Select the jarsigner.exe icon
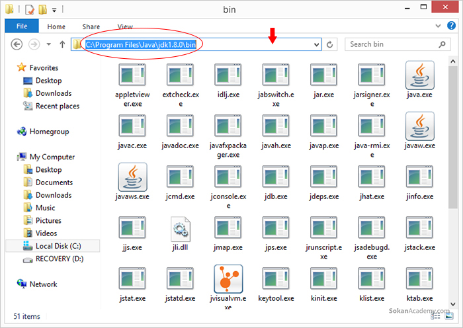 [x=372, y=75]
